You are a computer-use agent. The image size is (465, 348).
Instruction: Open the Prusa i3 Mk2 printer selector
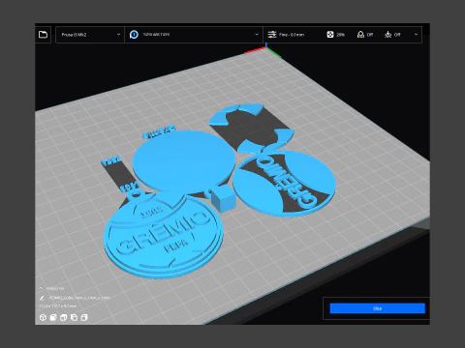[90, 35]
